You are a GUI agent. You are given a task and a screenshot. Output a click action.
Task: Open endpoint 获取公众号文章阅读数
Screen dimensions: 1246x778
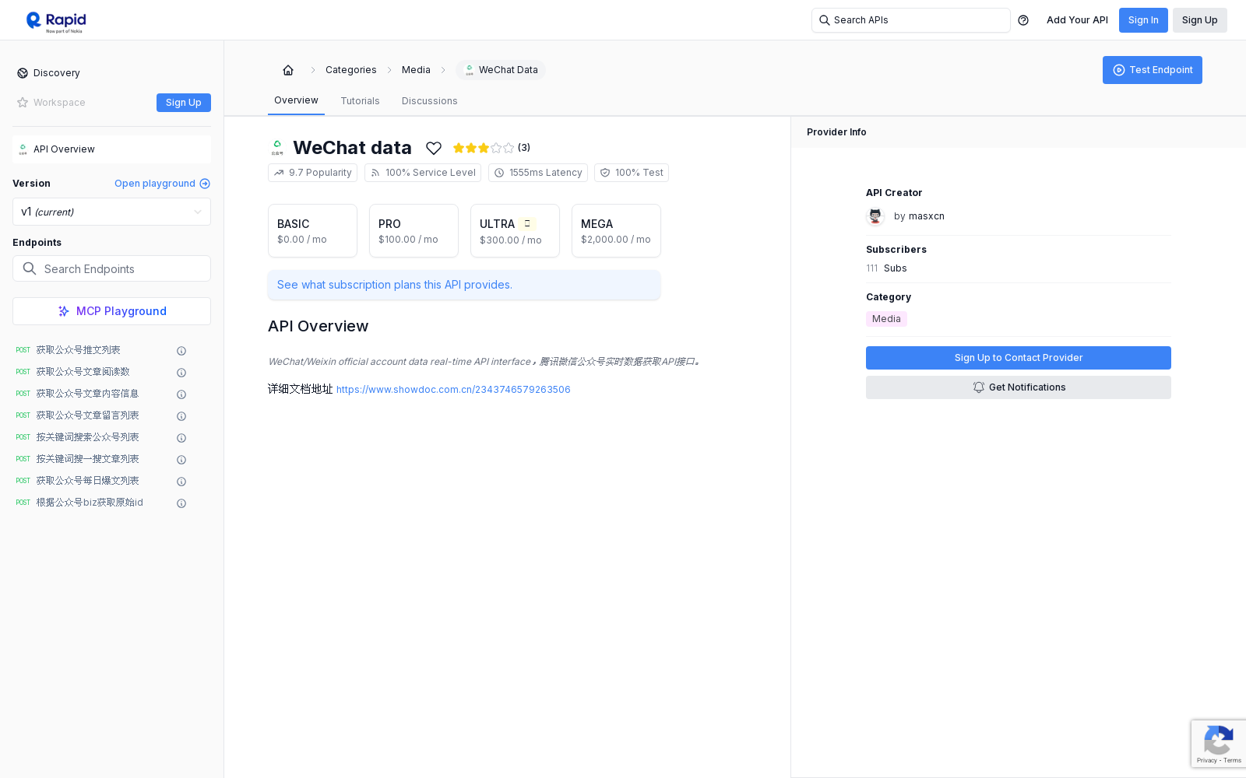pyautogui.click(x=83, y=372)
